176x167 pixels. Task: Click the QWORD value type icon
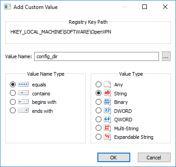[x=107, y=120]
